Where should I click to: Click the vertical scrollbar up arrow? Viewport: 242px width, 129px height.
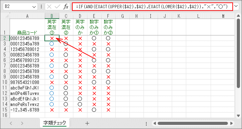pyautogui.click(x=238, y=15)
